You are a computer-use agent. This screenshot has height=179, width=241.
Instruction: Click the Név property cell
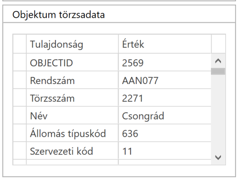72,115
